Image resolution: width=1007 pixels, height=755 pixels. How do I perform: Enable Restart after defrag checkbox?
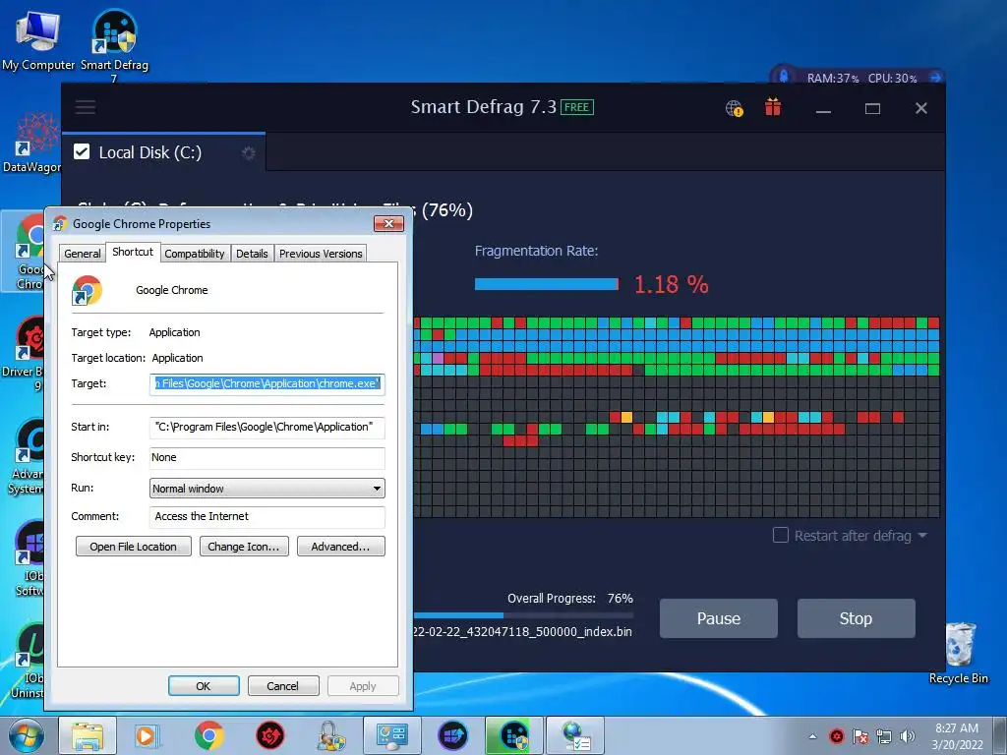click(x=780, y=535)
